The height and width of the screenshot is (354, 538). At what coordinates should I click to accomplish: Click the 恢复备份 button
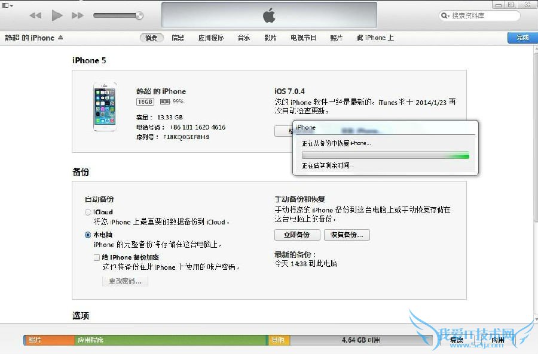click(347, 235)
